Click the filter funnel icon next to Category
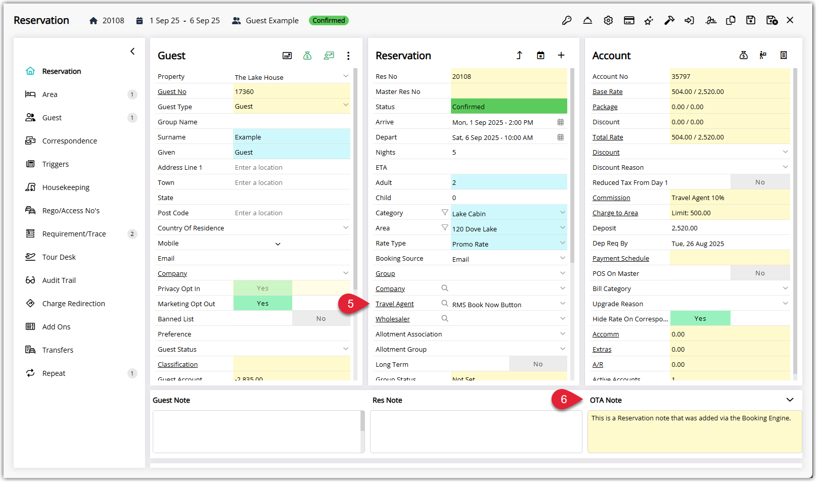Image resolution: width=817 pixels, height=482 pixels. [445, 213]
